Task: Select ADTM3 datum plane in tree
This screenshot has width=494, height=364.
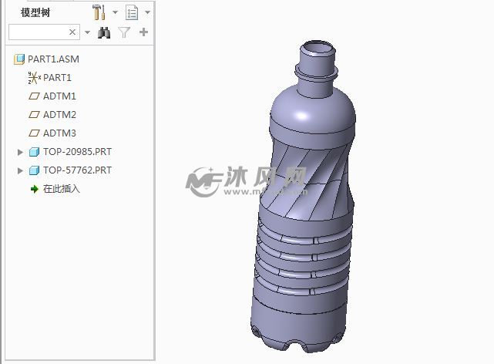Action: pyautogui.click(x=59, y=133)
